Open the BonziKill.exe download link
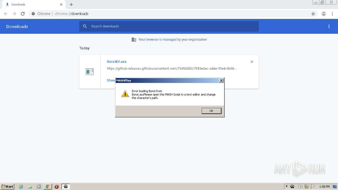The width and height of the screenshot is (338, 190). tap(117, 61)
